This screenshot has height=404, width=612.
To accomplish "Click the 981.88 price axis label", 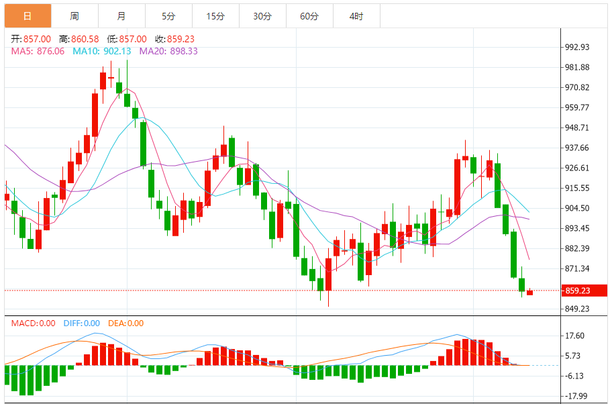I will tap(577, 68).
